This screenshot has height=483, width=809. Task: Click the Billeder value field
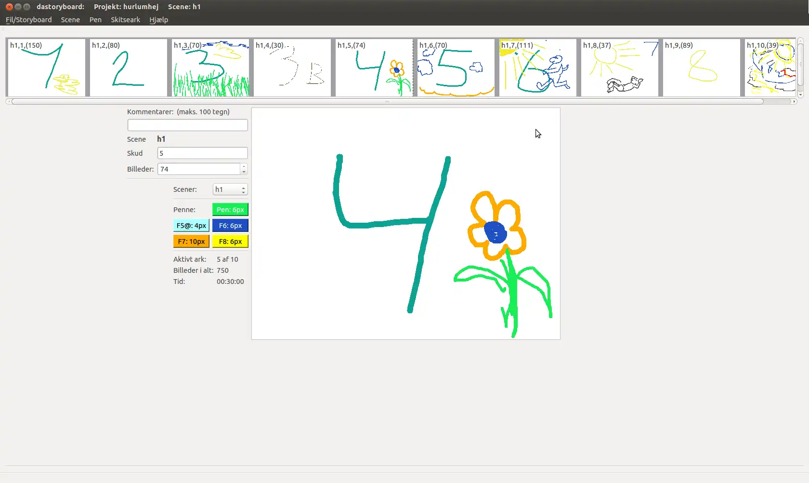(198, 169)
